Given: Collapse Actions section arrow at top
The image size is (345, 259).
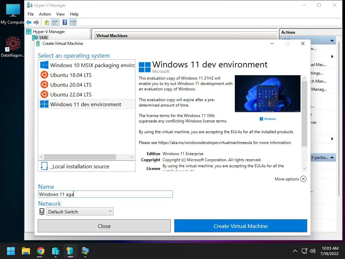Looking at the screenshot, I should (x=332, y=40).
